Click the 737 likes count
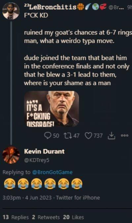 click(x=98, y=136)
